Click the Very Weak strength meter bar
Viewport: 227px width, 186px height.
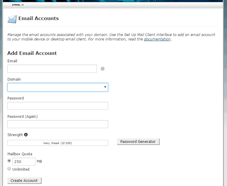click(58, 143)
